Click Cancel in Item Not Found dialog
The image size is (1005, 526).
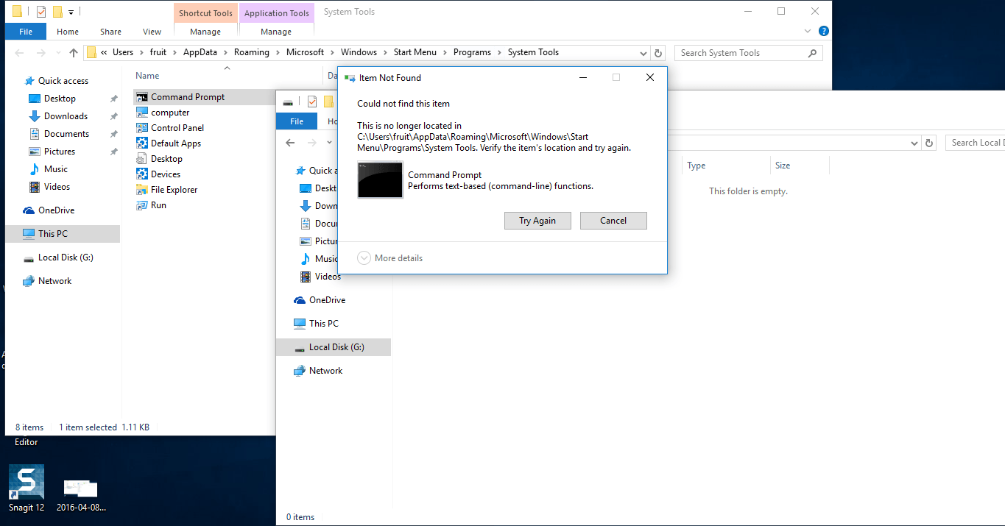pyautogui.click(x=613, y=221)
